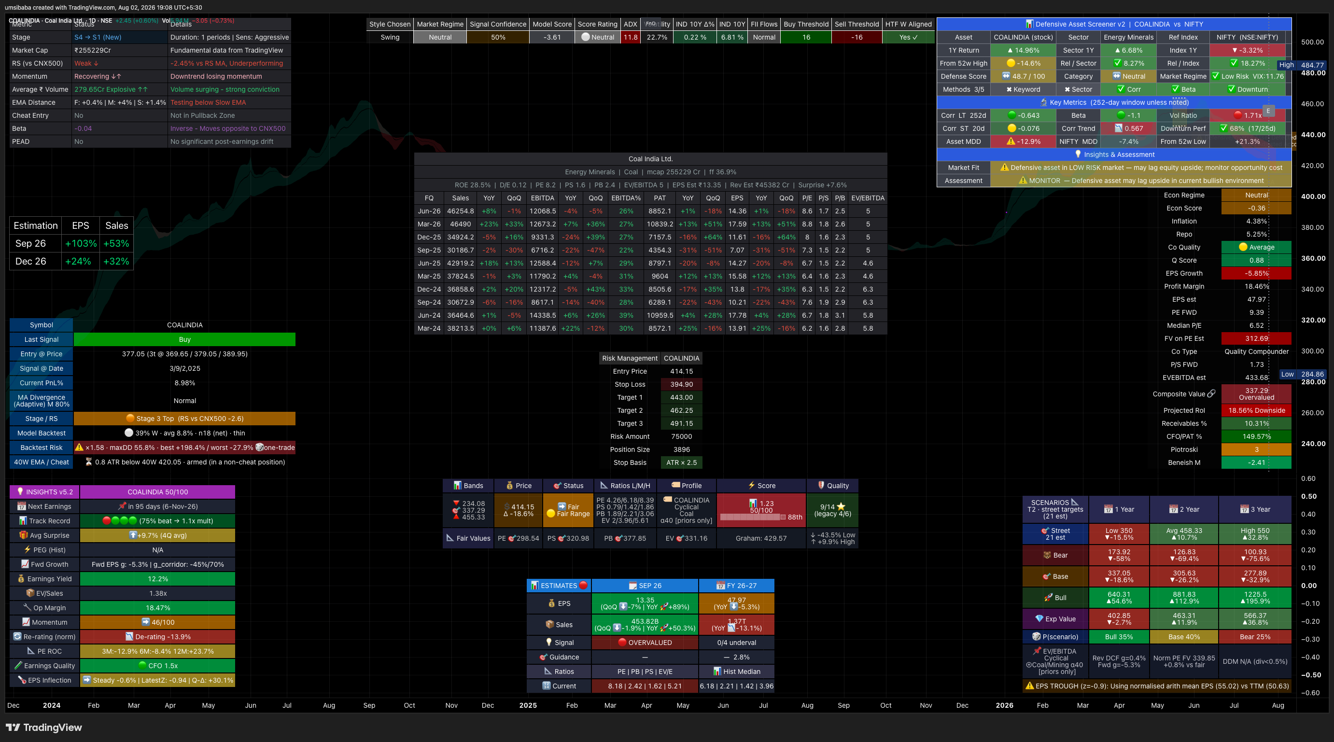Click the E earnings marker on the chart
The width and height of the screenshot is (1334, 742).
click(x=1268, y=111)
